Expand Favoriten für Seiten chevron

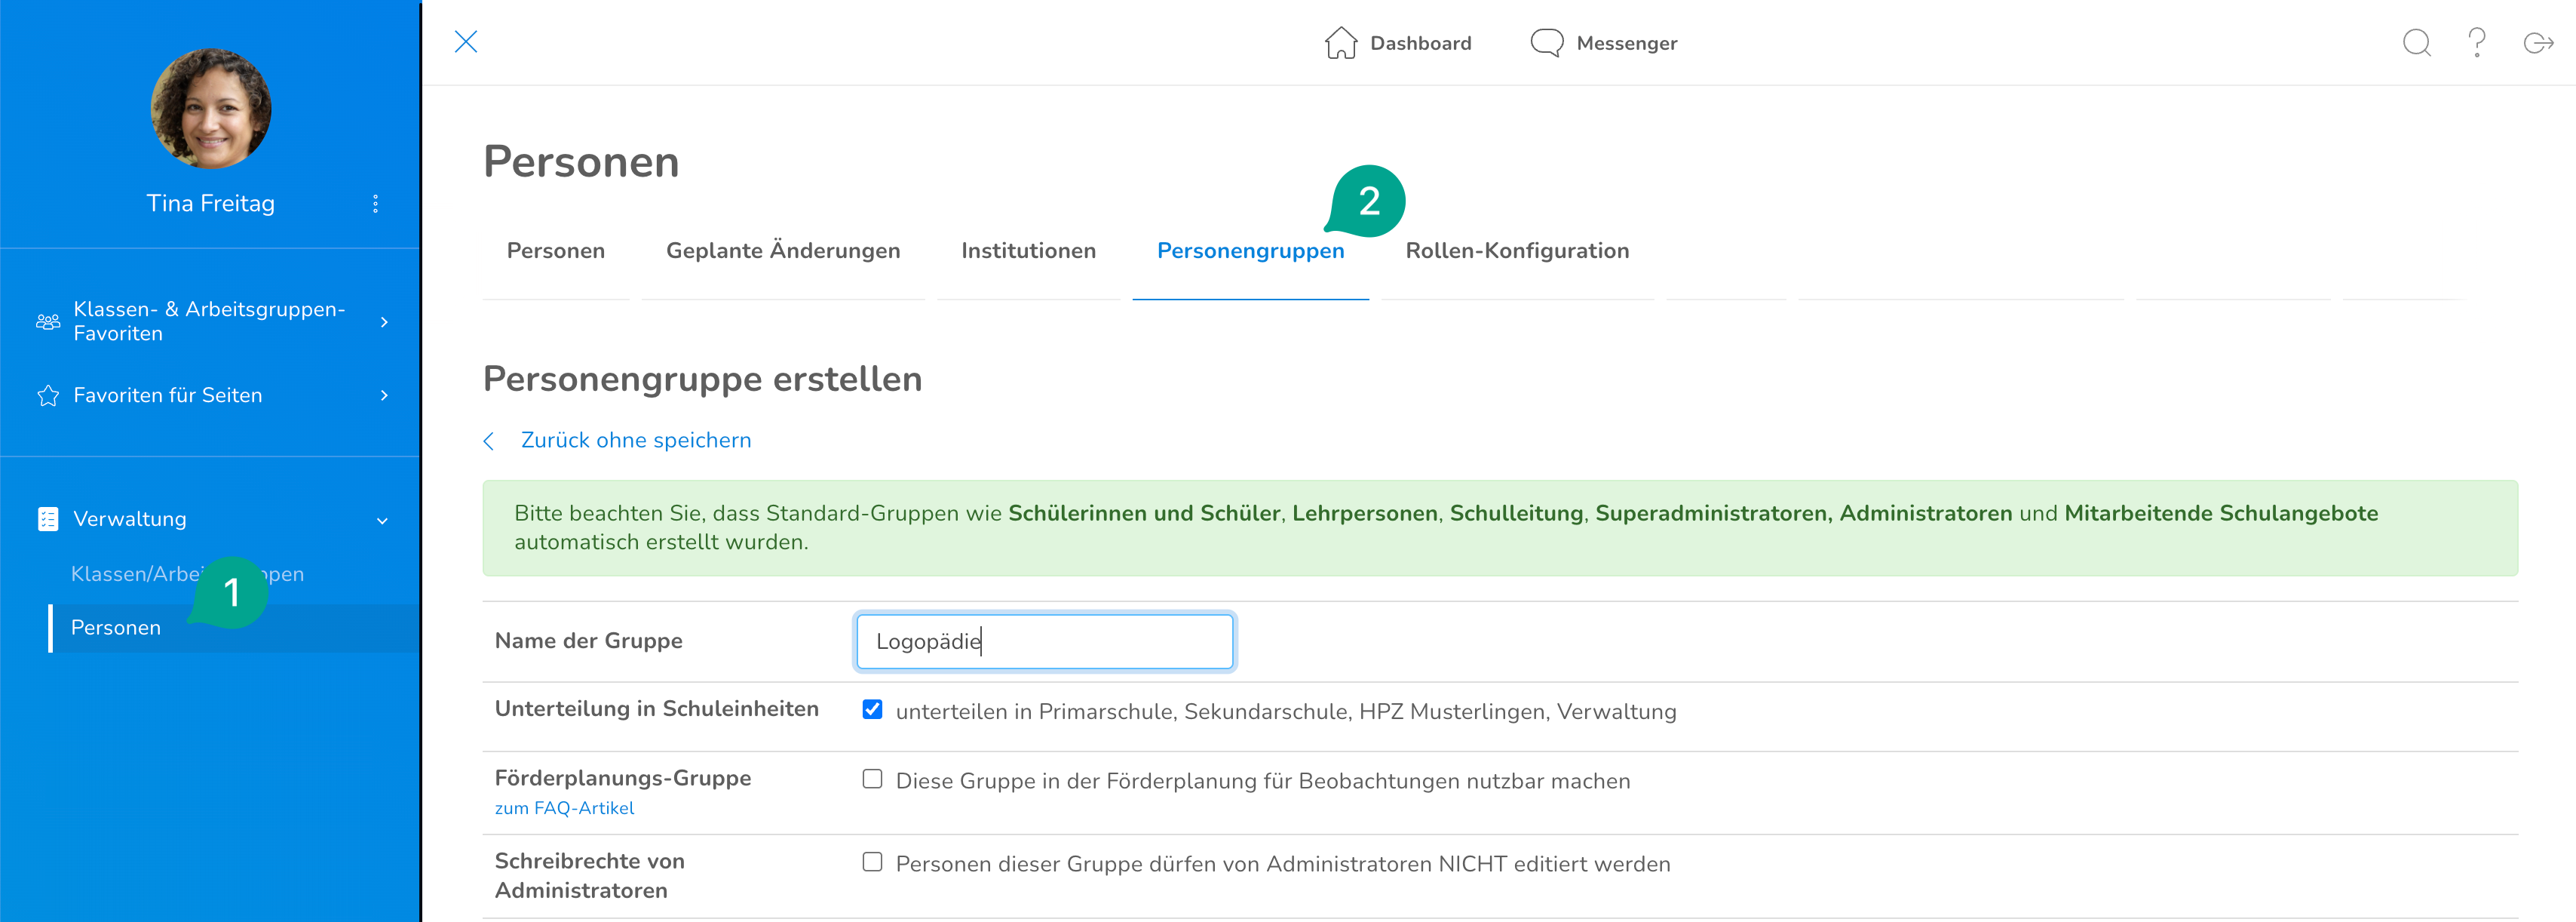coord(384,396)
